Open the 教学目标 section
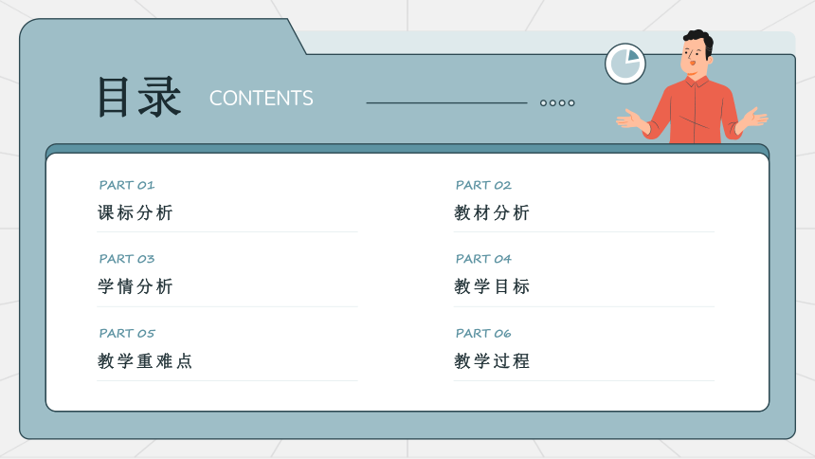The height and width of the screenshot is (459, 815). pos(492,286)
